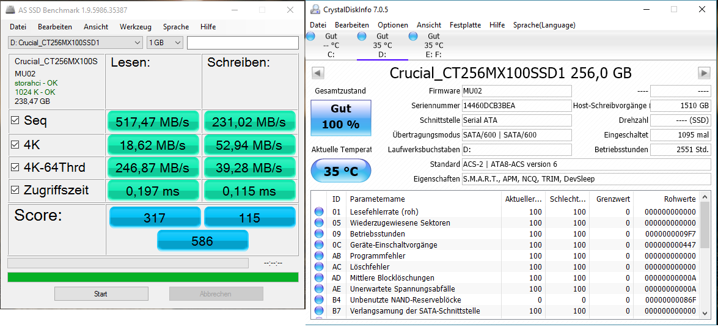Toggle the 4K benchmark checkbox
The image size is (718, 327).
click(15, 145)
